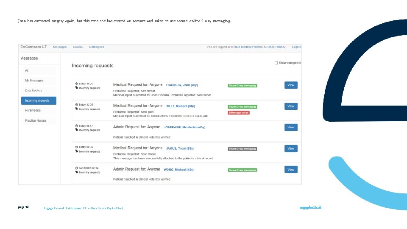The height and width of the screenshot is (229, 407).
Task: Select Paramedics in the sidebar
Action: click(x=39, y=110)
